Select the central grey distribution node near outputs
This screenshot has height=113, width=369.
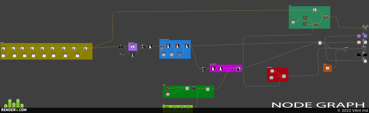click(320, 43)
